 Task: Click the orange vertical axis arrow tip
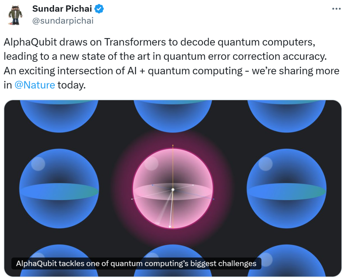pos(173,145)
